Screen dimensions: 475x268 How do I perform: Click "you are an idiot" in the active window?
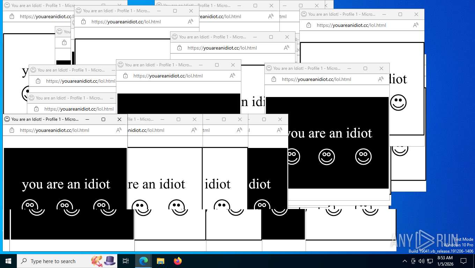(x=66, y=184)
